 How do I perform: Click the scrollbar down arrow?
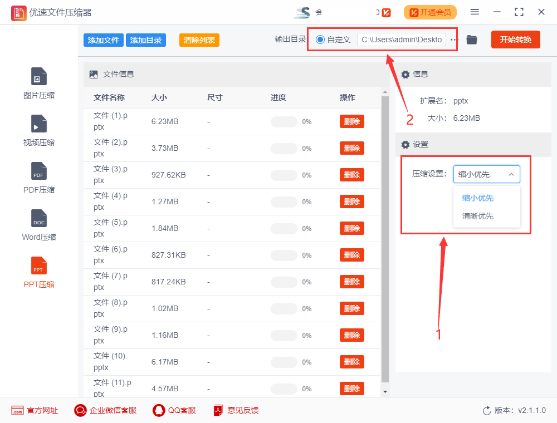(x=385, y=392)
